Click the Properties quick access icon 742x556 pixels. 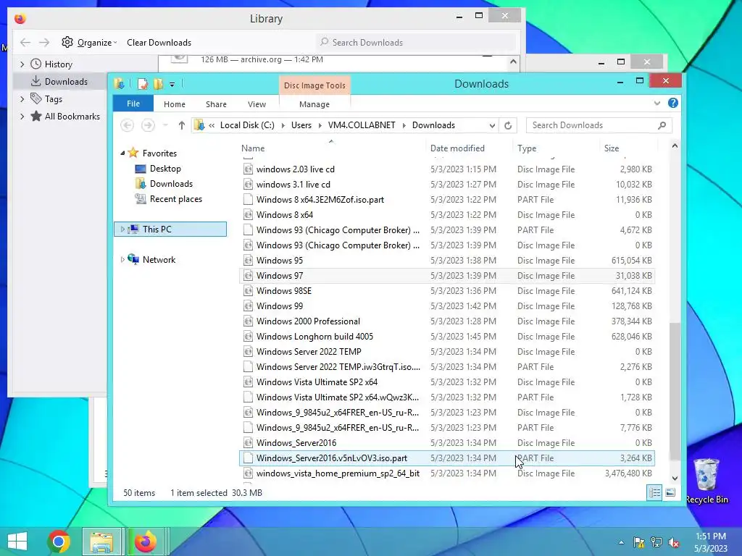[x=143, y=84]
